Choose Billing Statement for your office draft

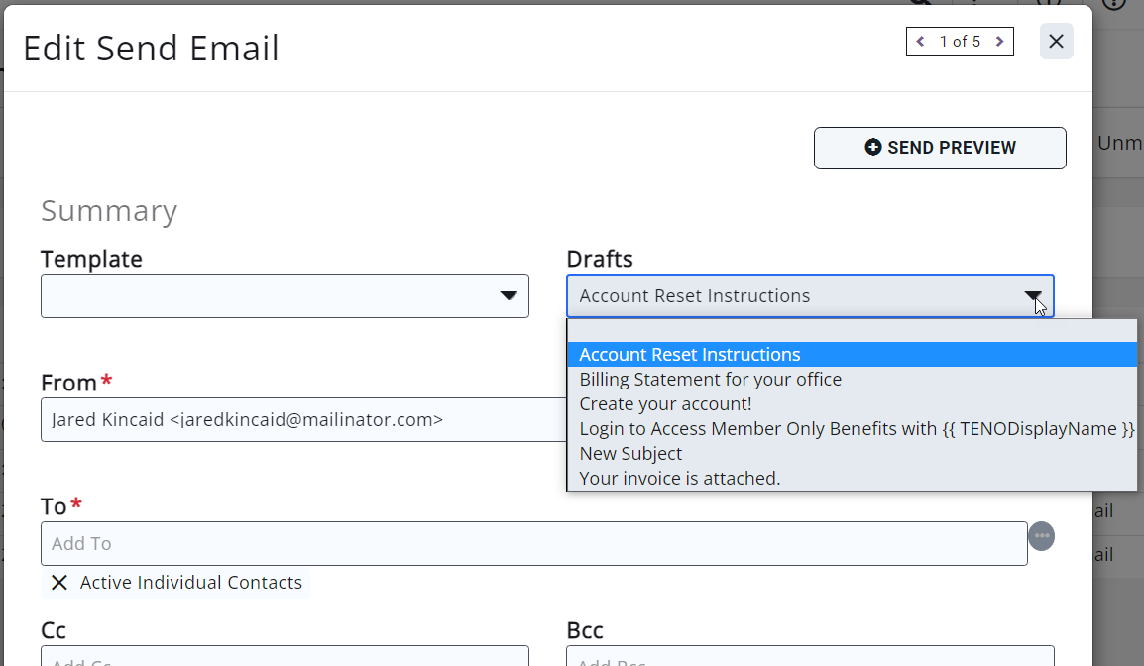click(710, 380)
